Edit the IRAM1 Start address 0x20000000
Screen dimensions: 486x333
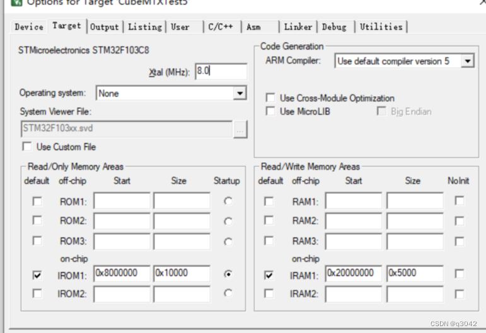coord(354,273)
